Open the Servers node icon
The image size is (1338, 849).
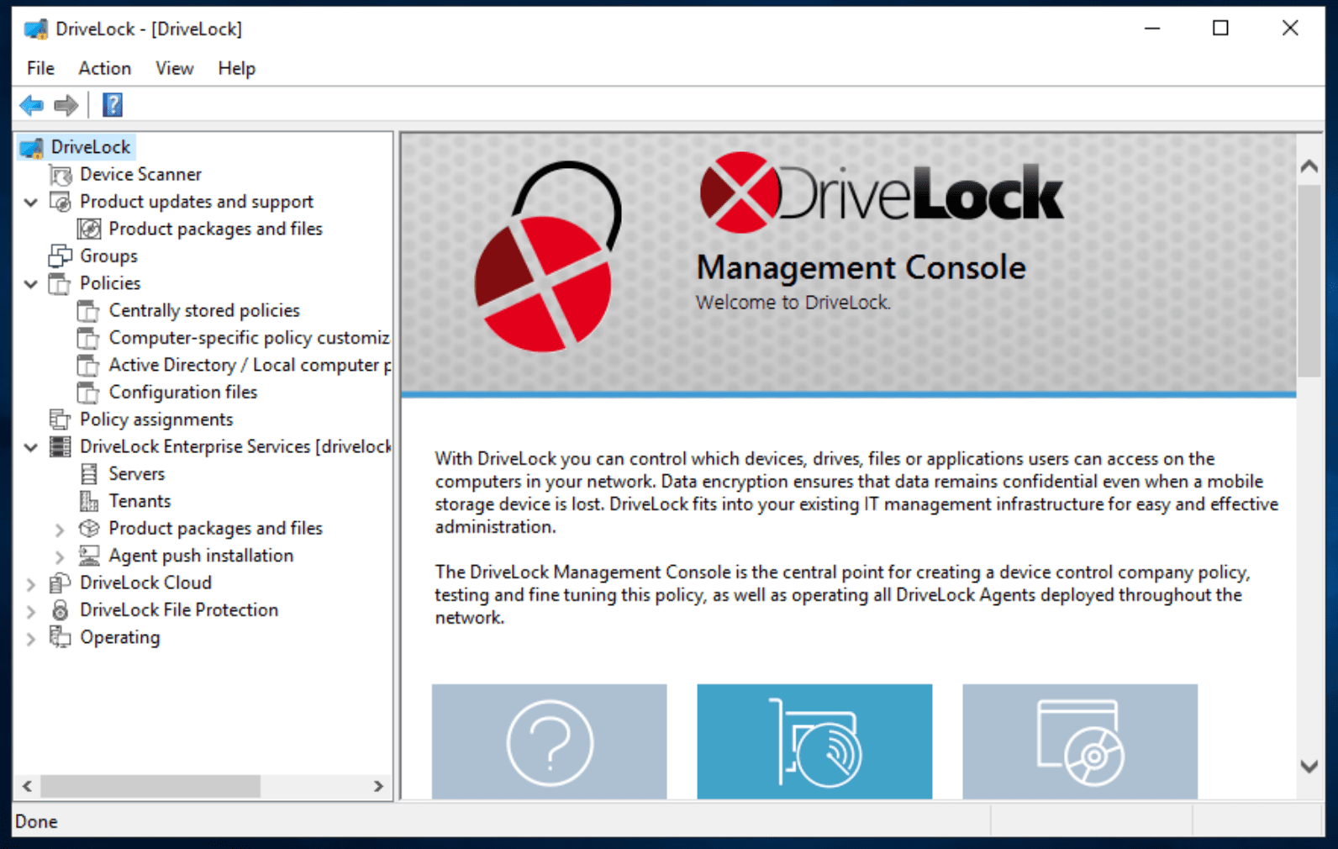click(x=89, y=474)
